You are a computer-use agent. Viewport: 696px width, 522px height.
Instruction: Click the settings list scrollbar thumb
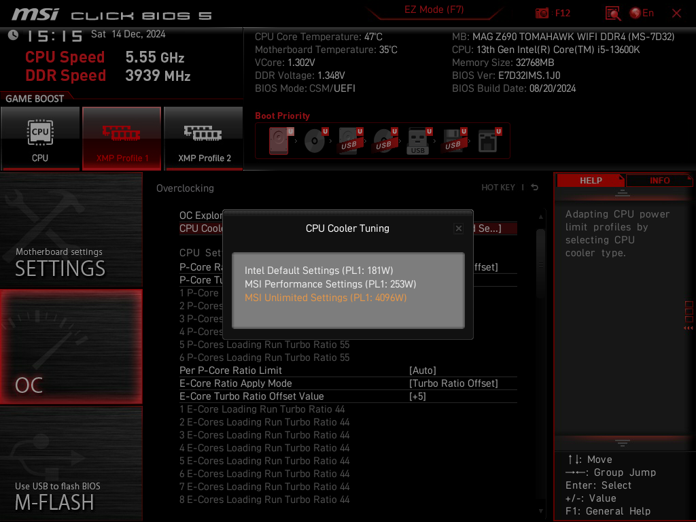click(540, 264)
